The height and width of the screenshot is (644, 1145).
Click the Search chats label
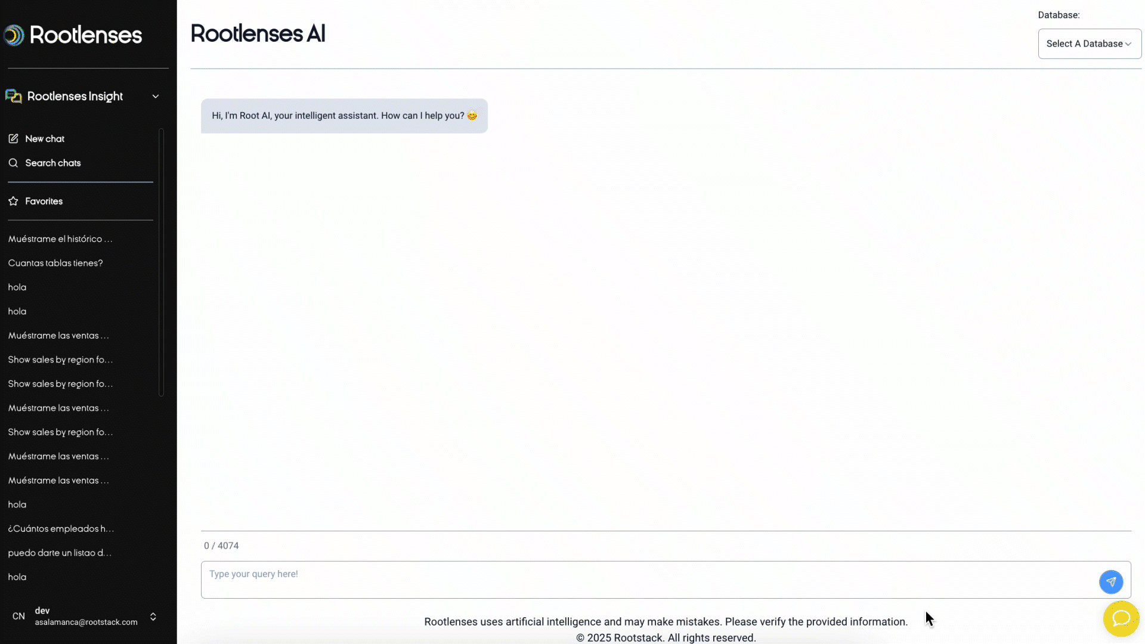pyautogui.click(x=52, y=163)
